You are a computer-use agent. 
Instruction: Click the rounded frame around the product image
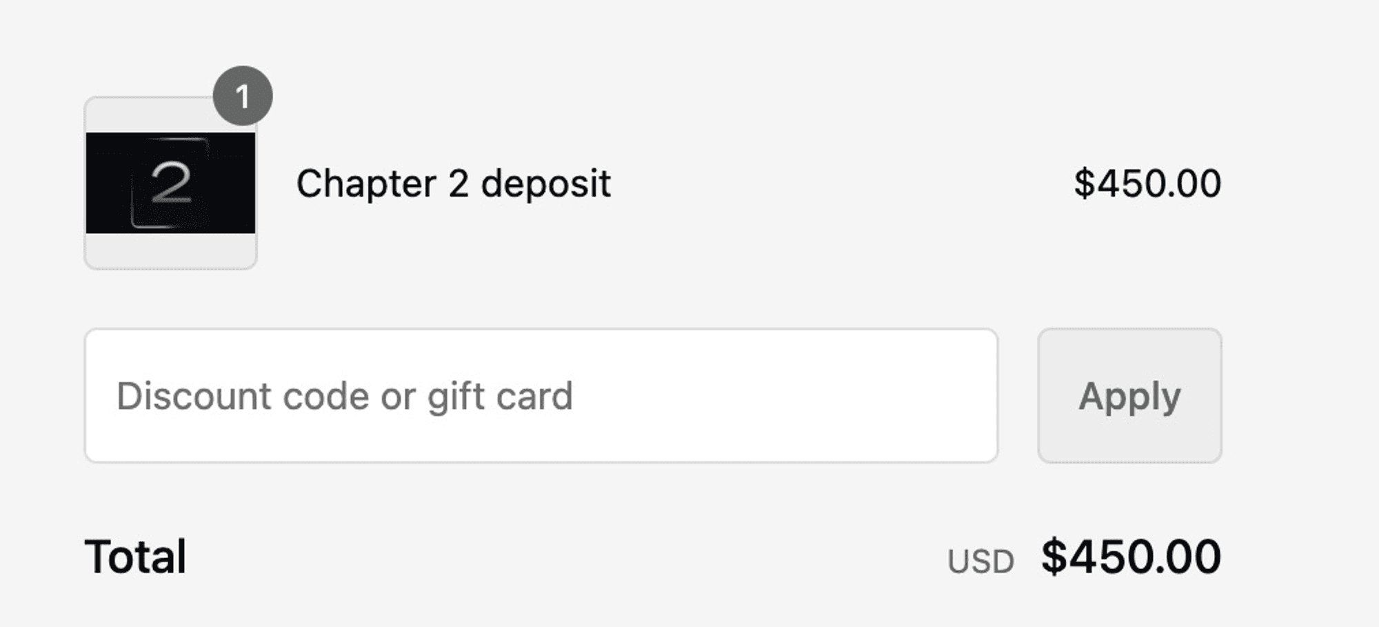pos(170,183)
